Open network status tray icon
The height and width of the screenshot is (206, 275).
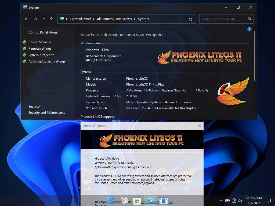tap(234, 201)
